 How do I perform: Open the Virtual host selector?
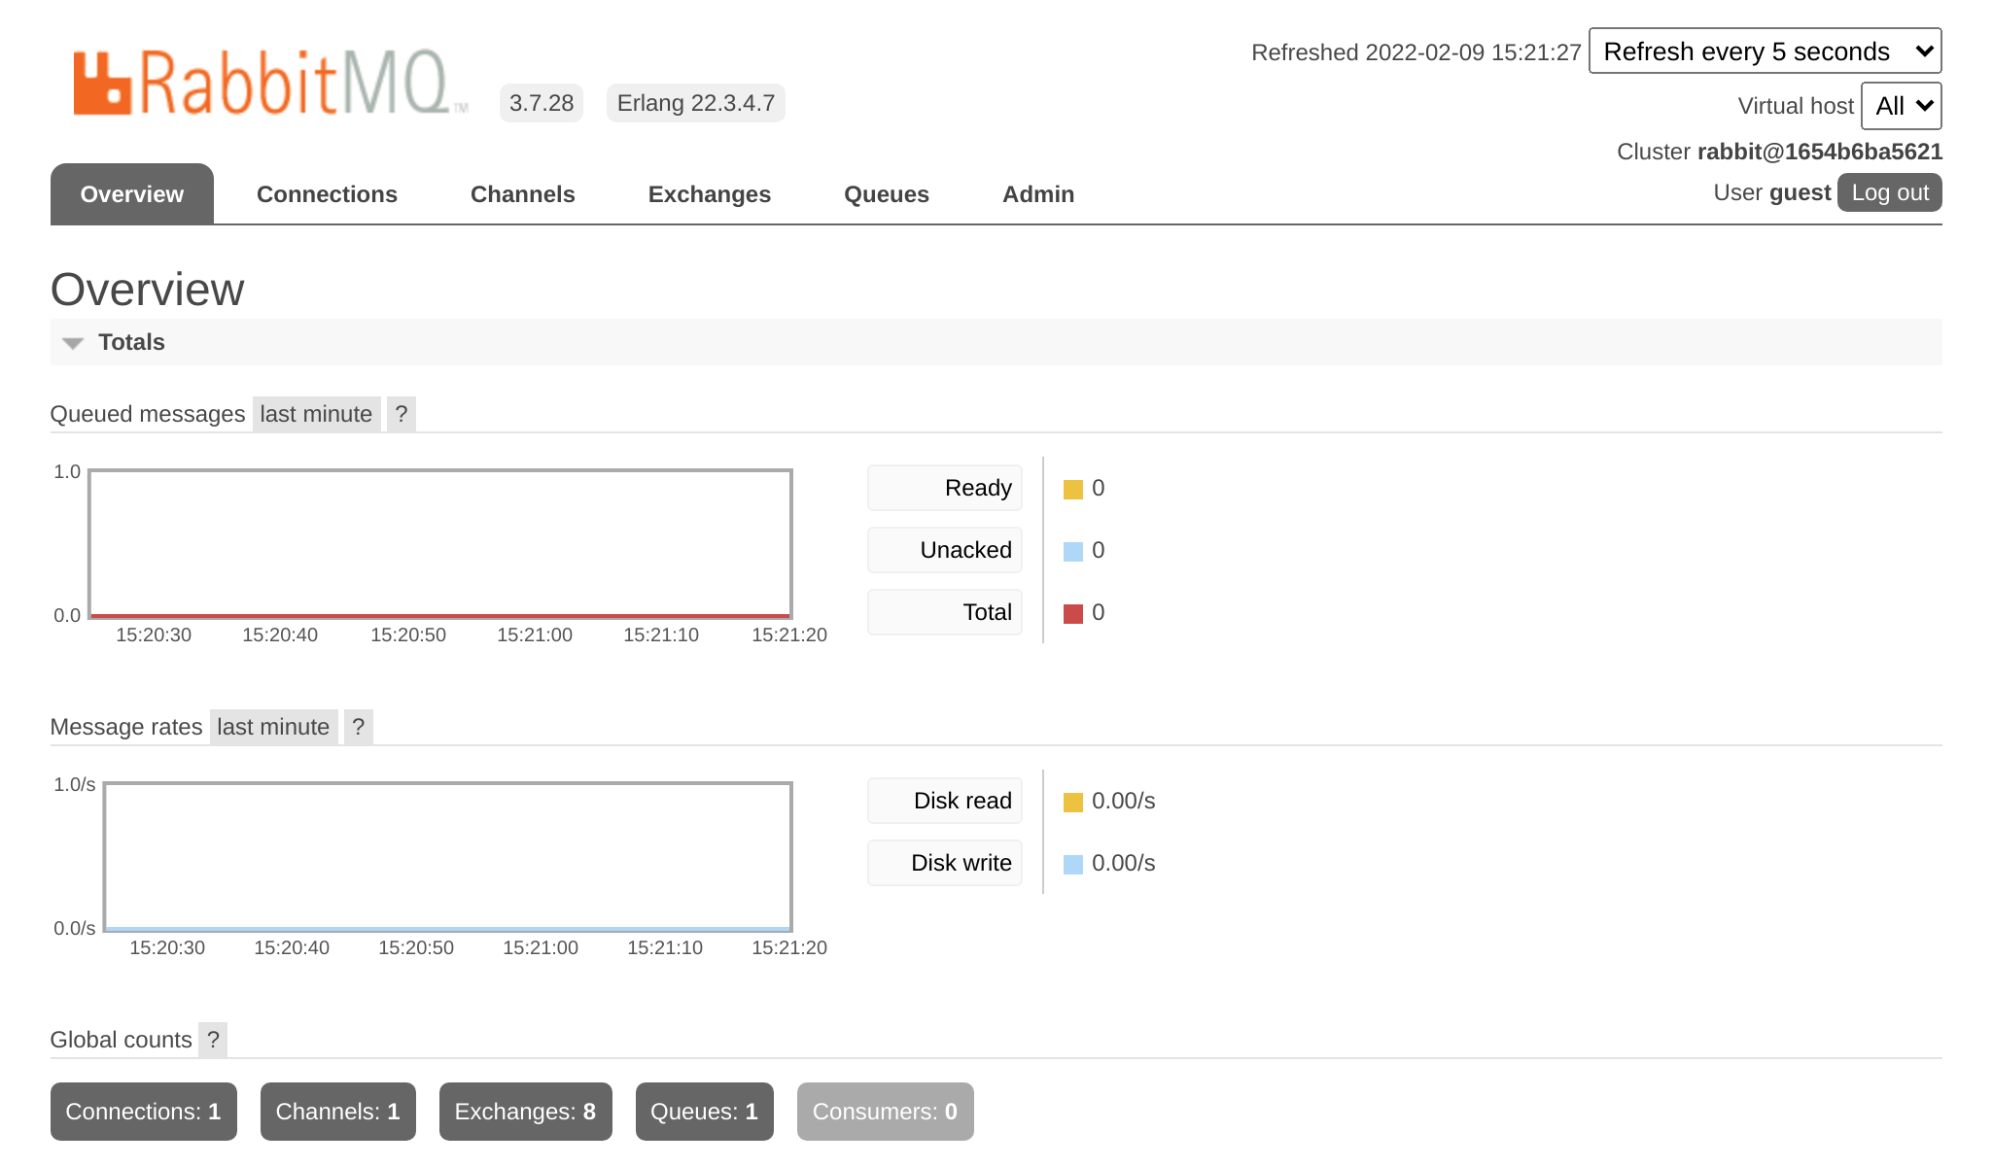(x=1900, y=106)
